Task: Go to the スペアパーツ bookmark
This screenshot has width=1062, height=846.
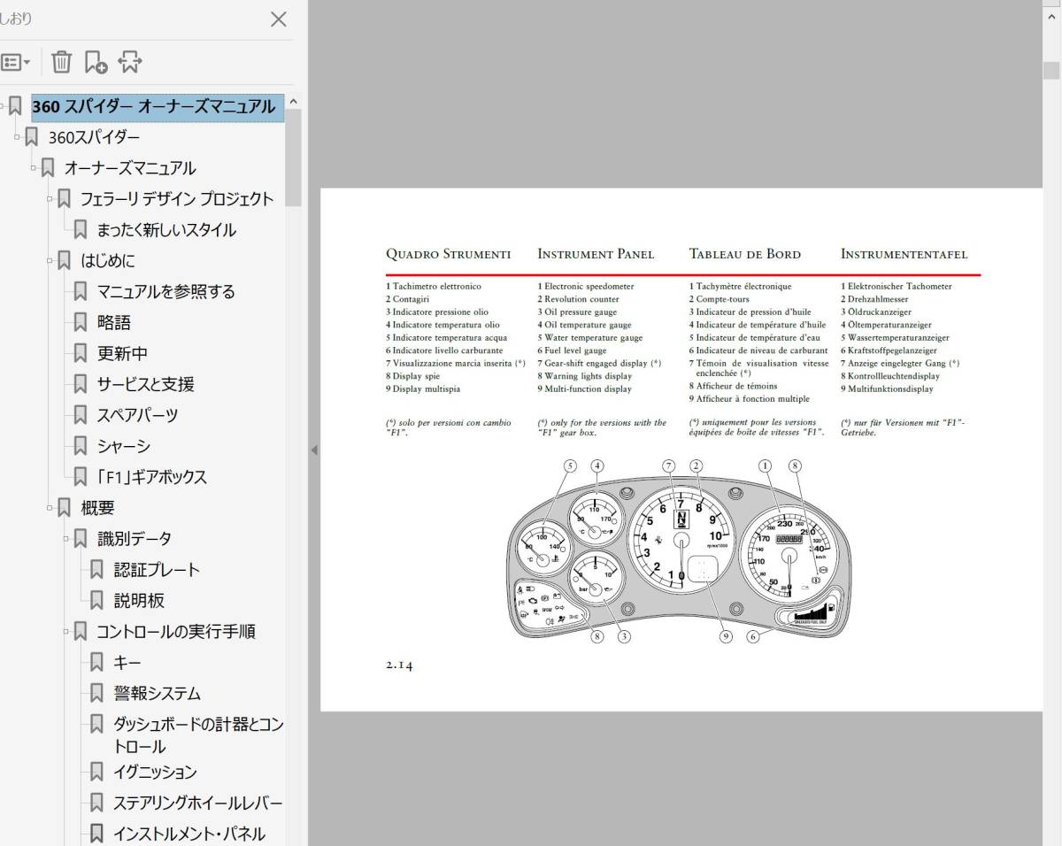Action: coord(137,415)
